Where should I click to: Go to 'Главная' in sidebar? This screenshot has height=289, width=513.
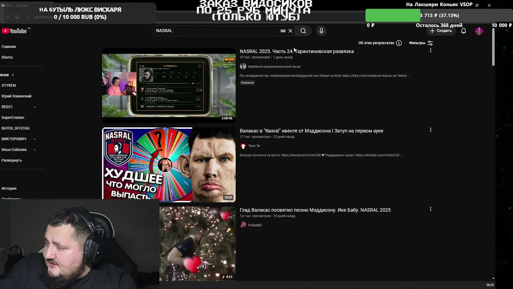coord(8,47)
